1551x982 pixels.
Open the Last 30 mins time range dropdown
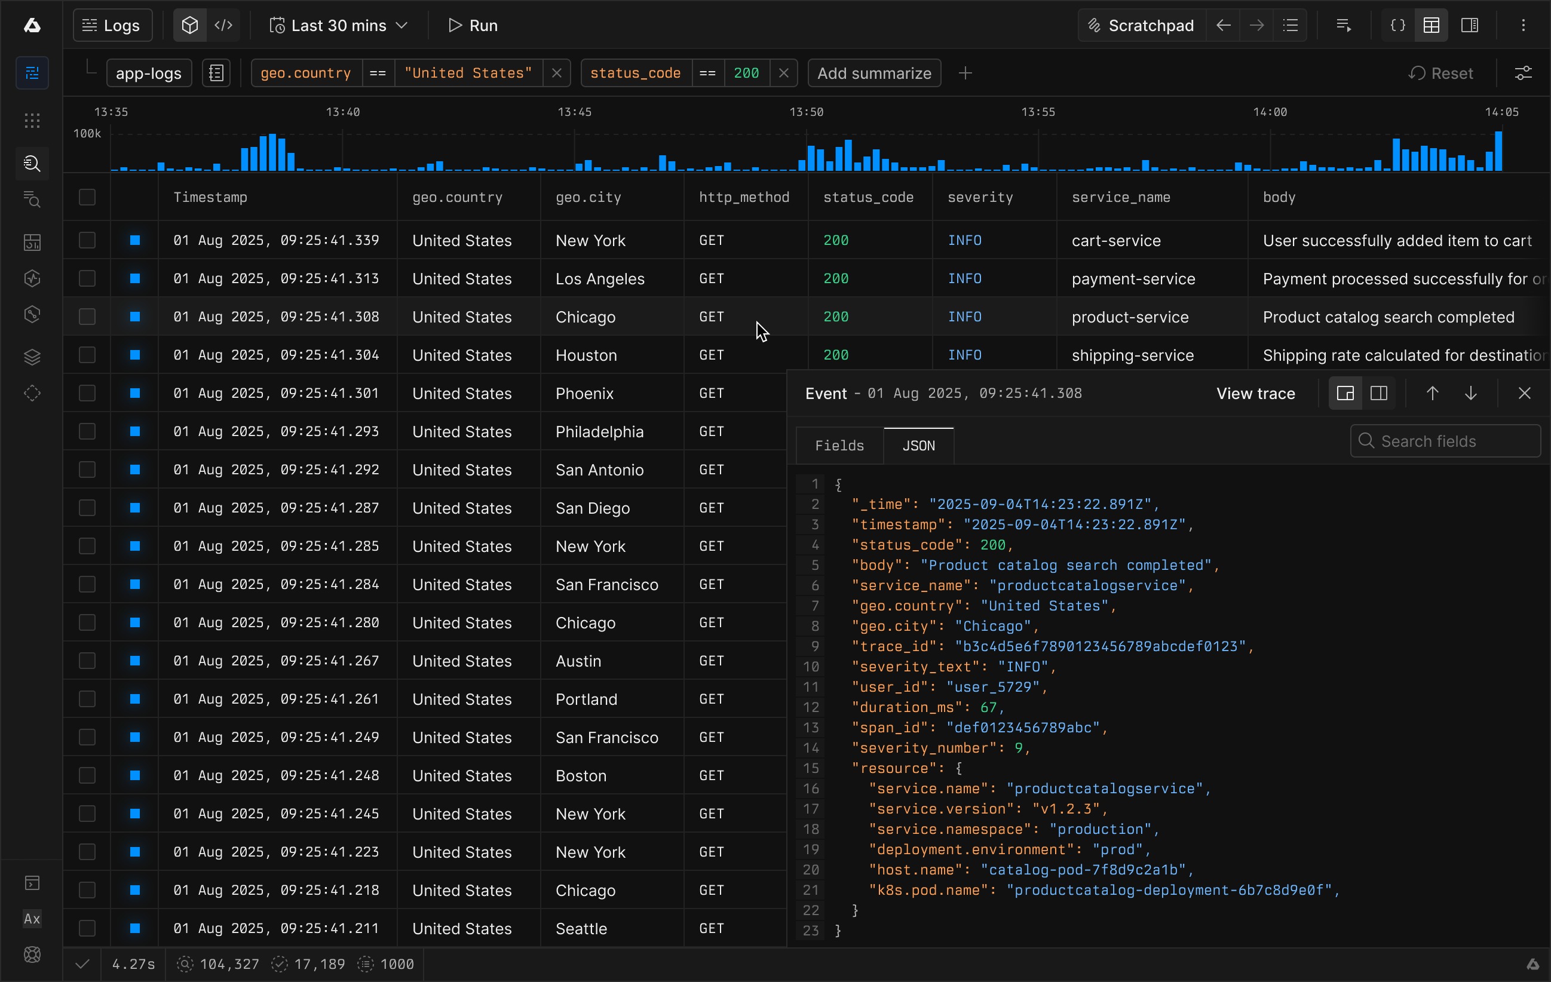[339, 25]
